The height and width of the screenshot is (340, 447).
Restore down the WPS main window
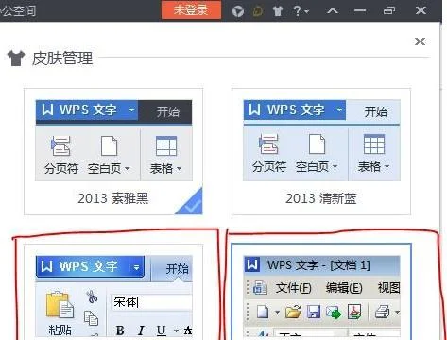(x=389, y=11)
